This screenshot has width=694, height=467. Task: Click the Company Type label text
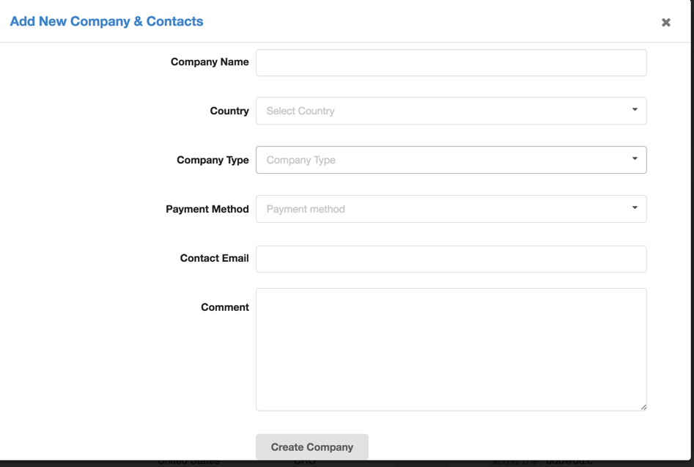213,161
